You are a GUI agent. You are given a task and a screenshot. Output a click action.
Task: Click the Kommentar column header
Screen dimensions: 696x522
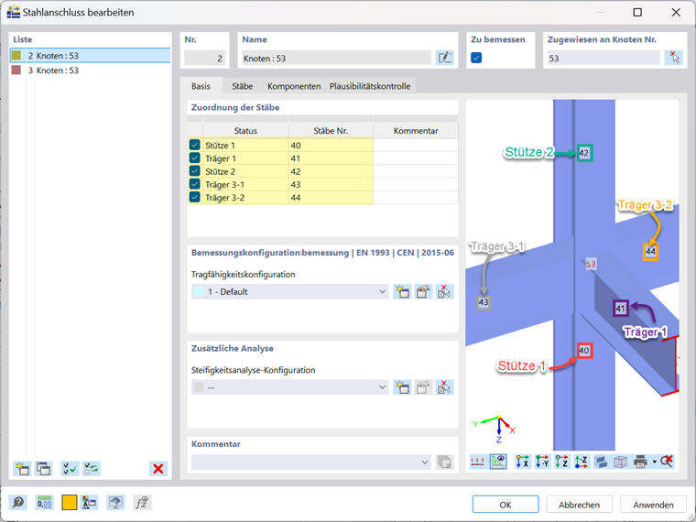pyautogui.click(x=416, y=130)
